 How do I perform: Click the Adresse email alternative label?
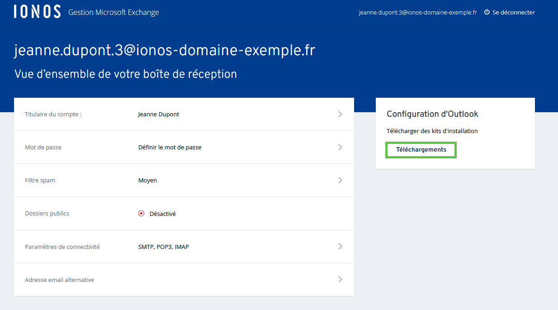(59, 280)
